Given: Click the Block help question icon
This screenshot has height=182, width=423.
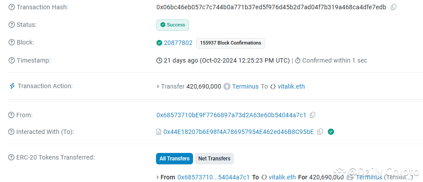Looking at the screenshot, I should coord(12,43).
